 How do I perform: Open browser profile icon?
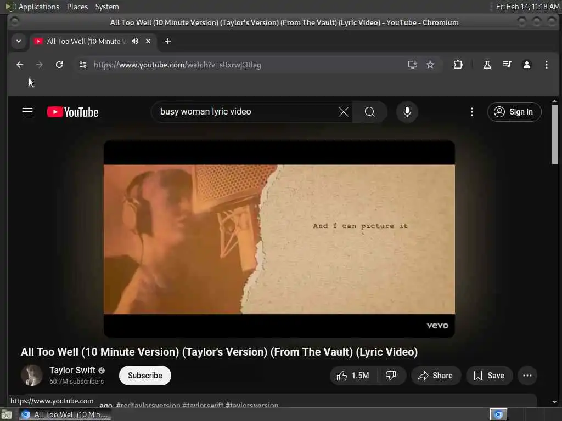526,65
